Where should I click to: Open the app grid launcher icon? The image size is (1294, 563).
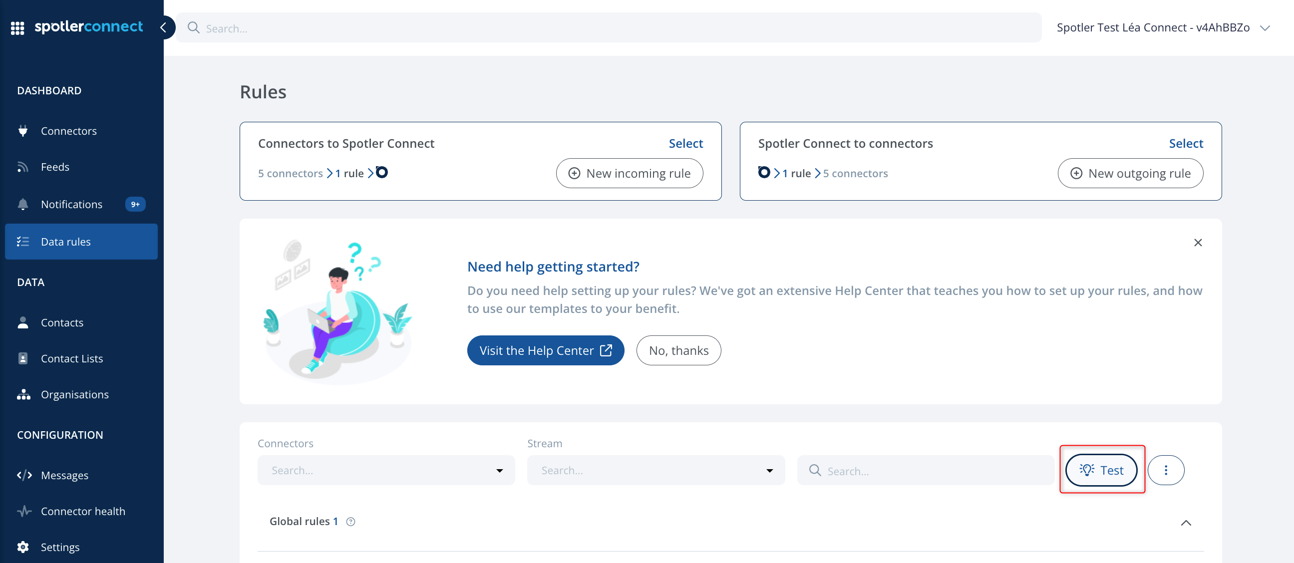17,28
